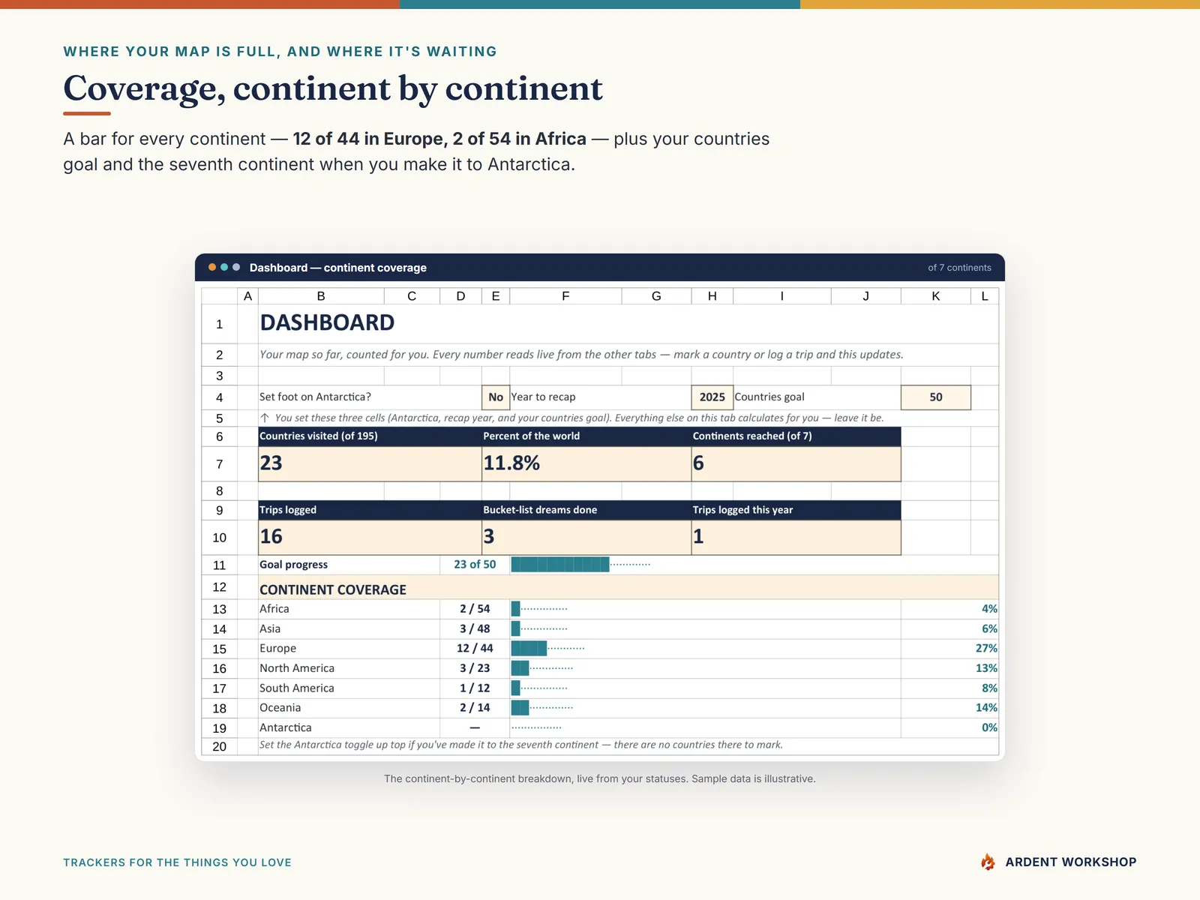Select the 2025 year to recap cell

(x=712, y=397)
